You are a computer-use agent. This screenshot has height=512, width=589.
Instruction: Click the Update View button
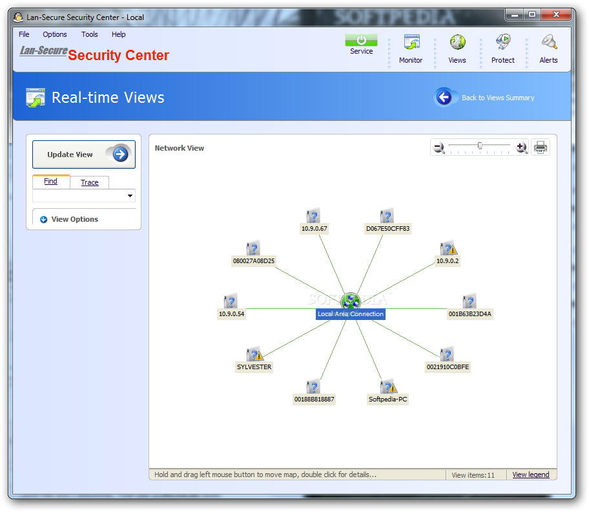click(84, 155)
